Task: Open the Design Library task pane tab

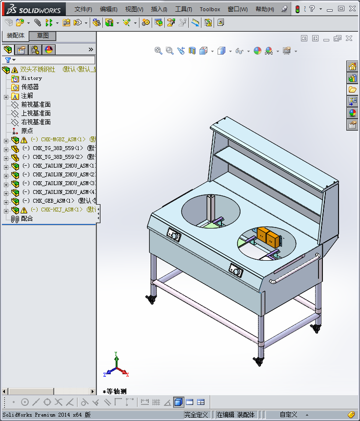Action: pyautogui.click(x=352, y=78)
